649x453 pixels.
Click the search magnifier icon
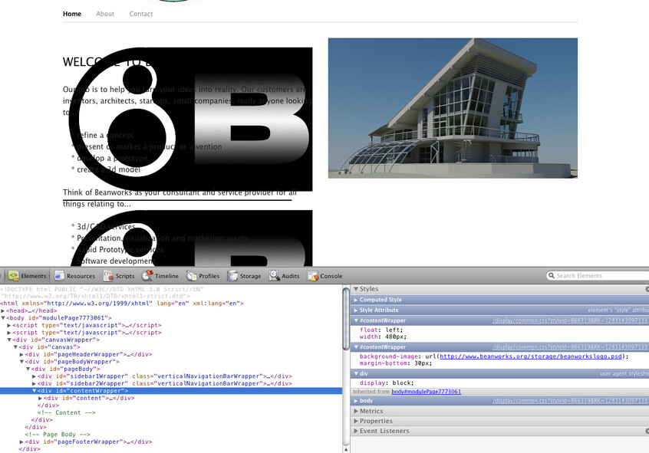(552, 275)
